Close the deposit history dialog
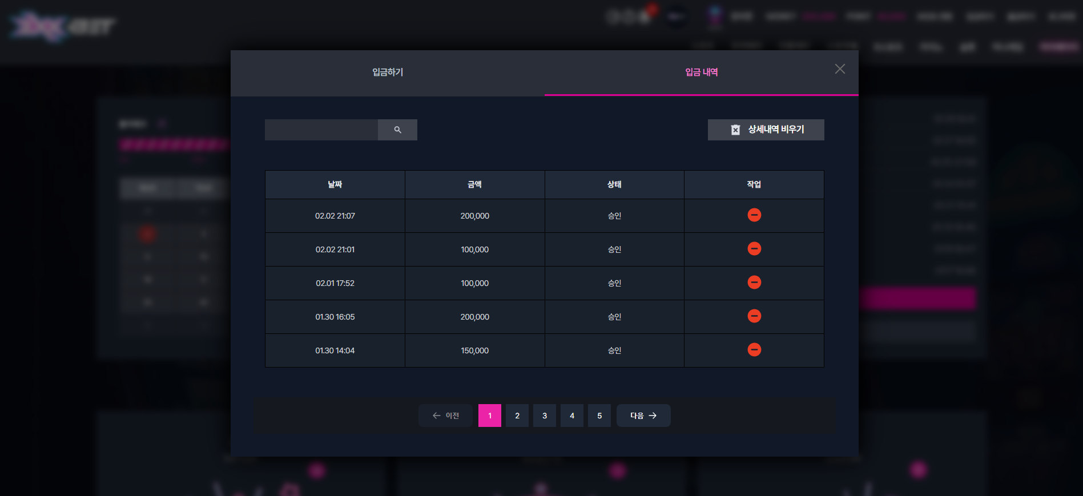 840,69
